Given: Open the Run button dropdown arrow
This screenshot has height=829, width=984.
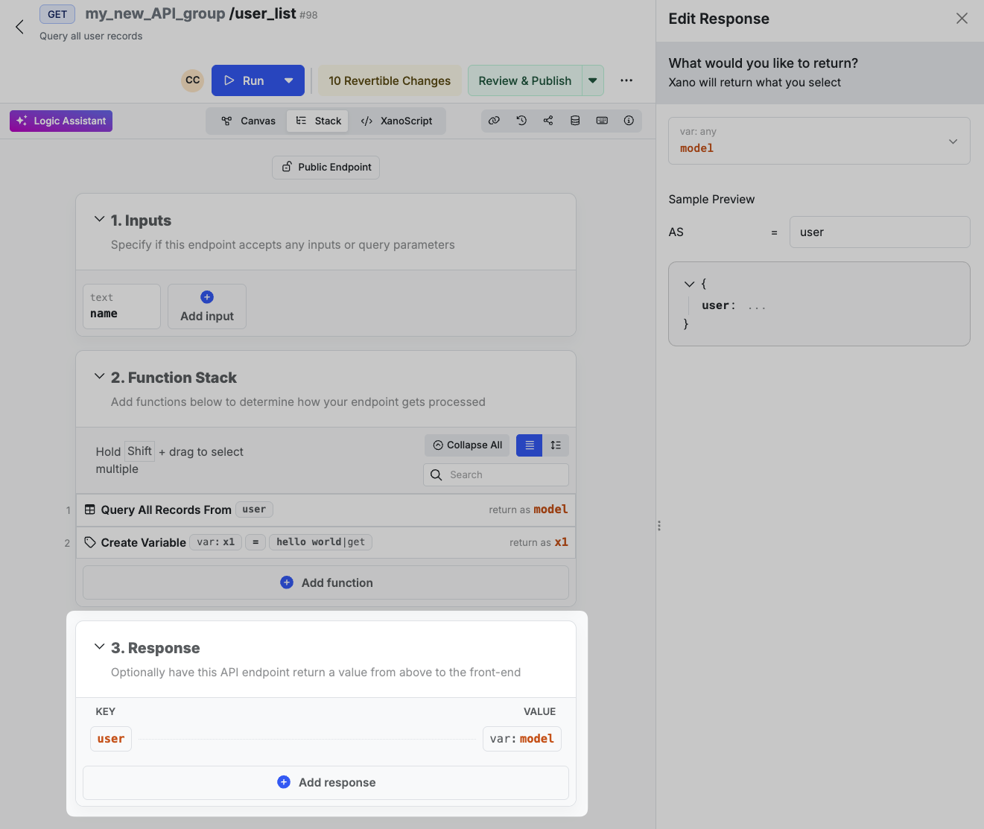Looking at the screenshot, I should (x=289, y=80).
